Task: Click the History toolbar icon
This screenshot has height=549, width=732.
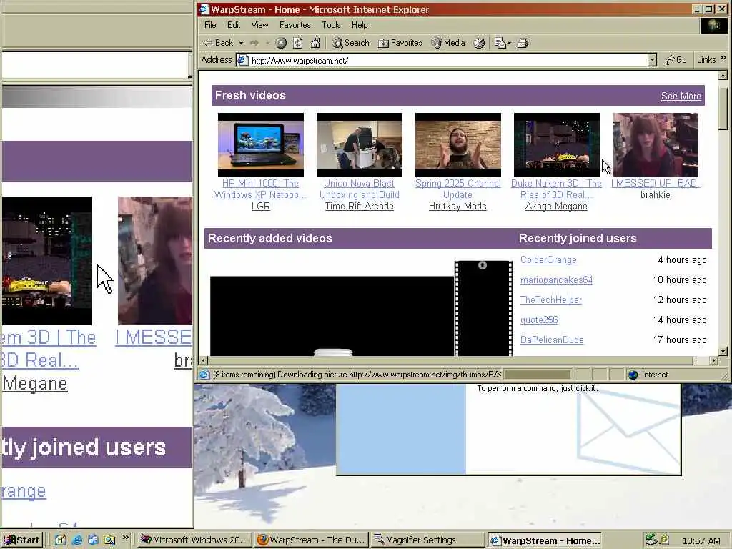Action: point(479,43)
